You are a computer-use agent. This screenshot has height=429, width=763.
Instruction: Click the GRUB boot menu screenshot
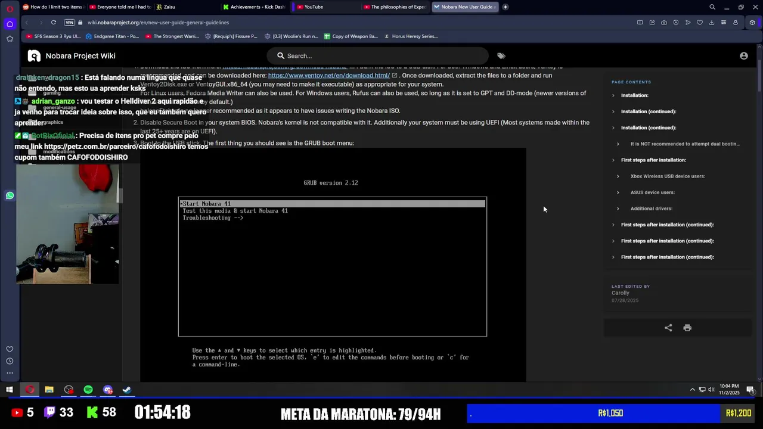tap(333, 265)
